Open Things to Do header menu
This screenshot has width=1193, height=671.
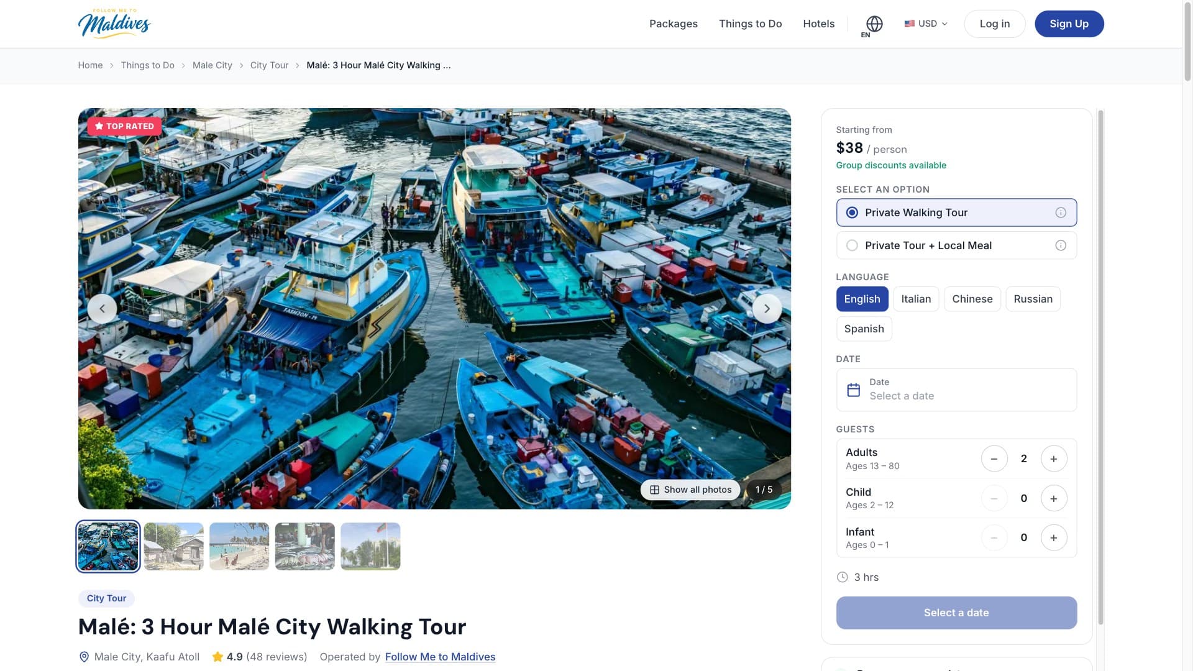tap(750, 24)
